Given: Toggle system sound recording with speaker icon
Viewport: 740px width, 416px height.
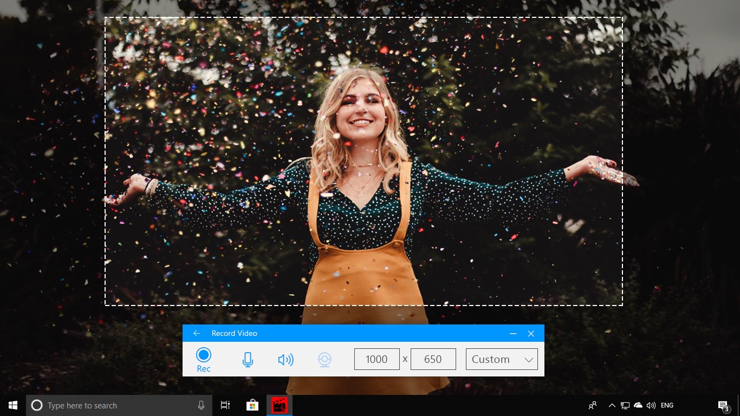Looking at the screenshot, I should tap(286, 359).
